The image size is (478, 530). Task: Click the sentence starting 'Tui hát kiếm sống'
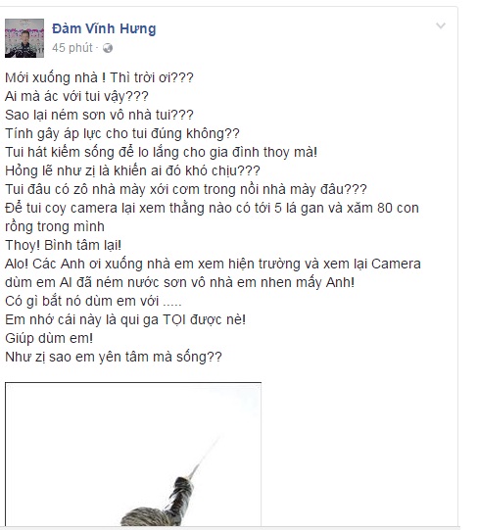(162, 152)
